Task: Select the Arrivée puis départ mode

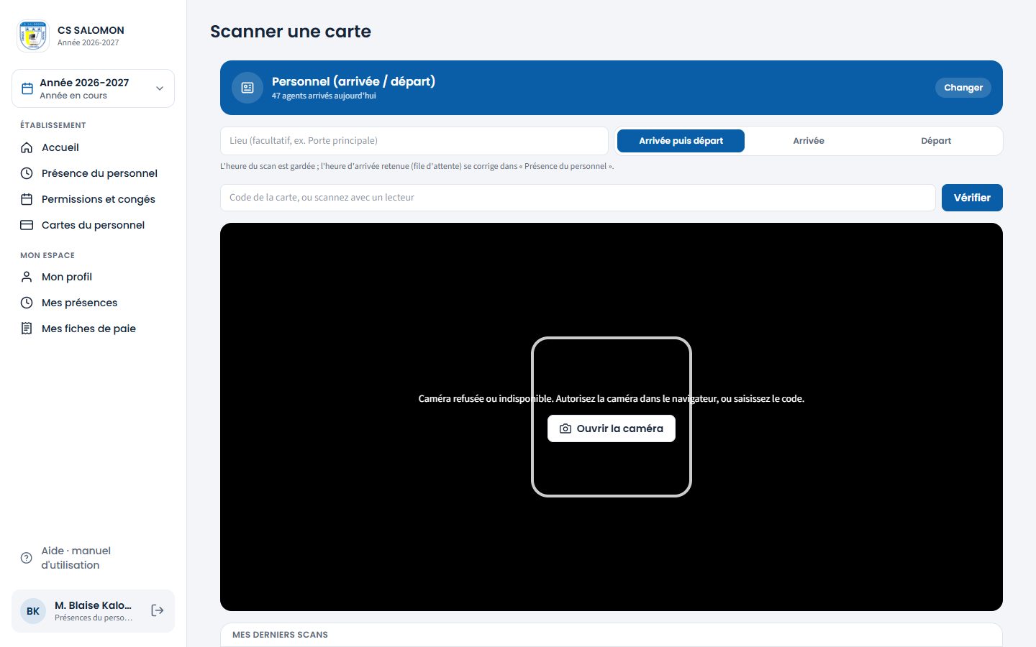Action: click(681, 141)
